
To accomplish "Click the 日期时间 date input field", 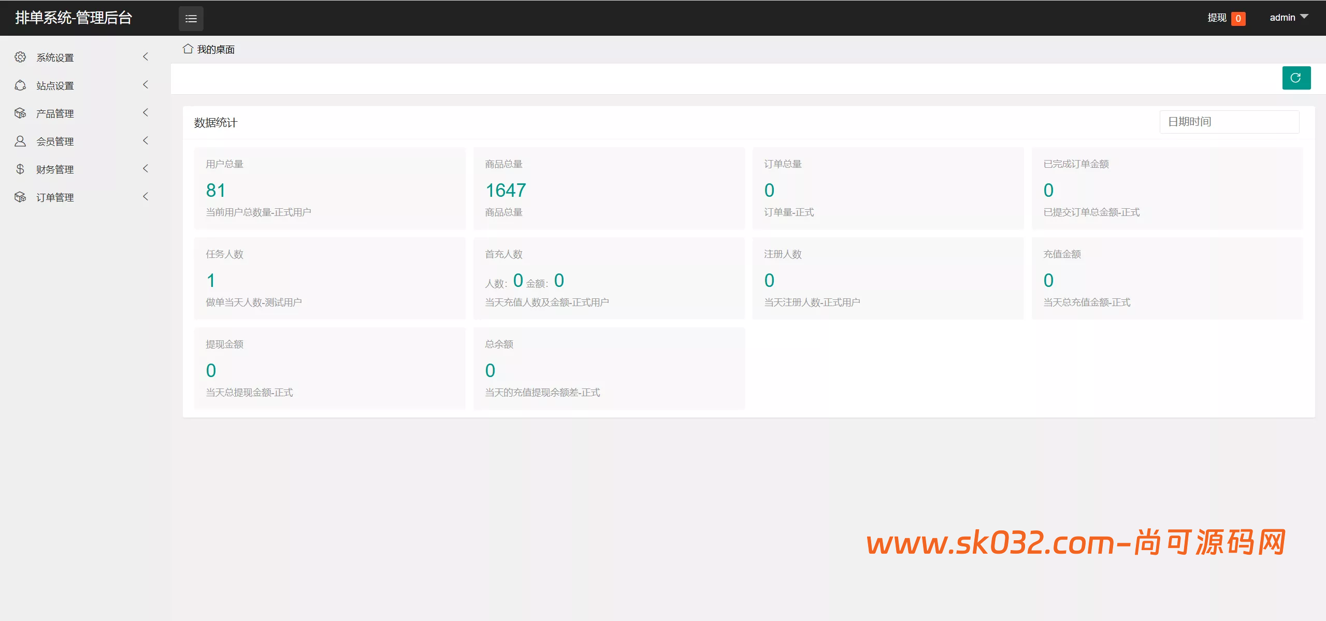I will point(1229,122).
